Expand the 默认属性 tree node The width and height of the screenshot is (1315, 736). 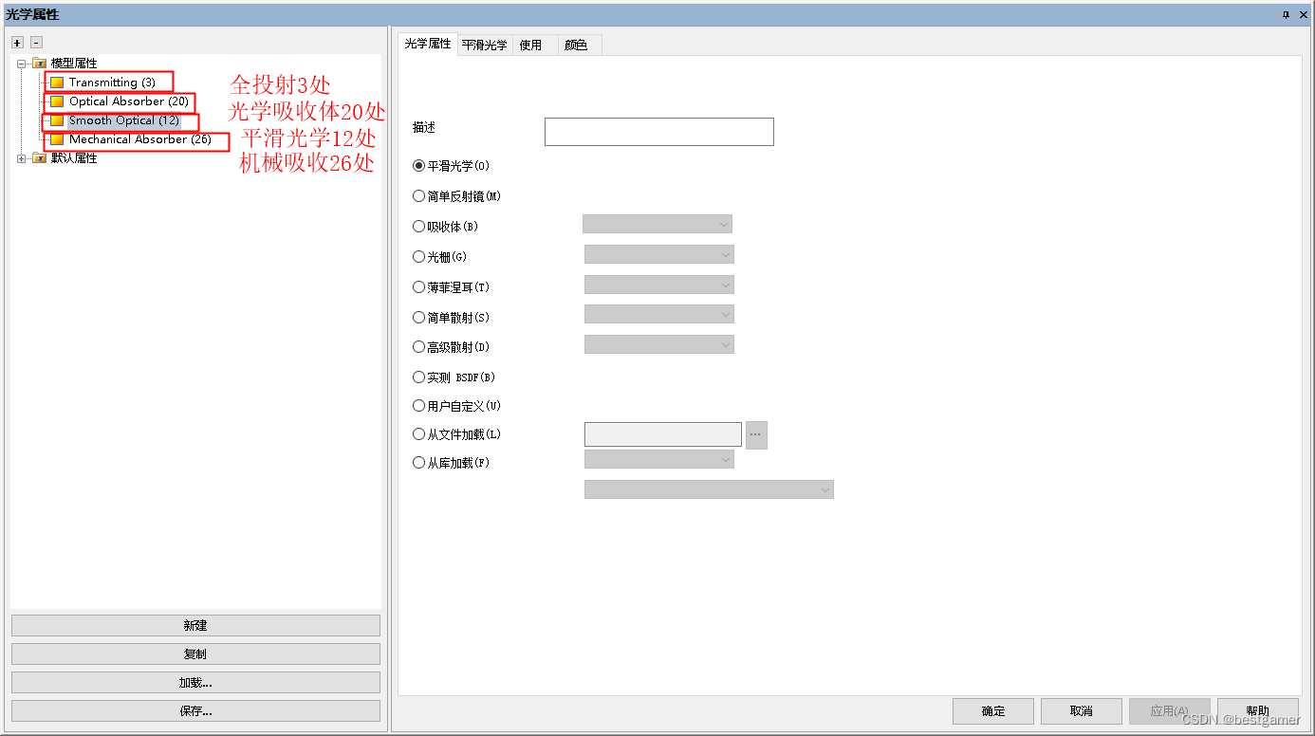(x=21, y=158)
